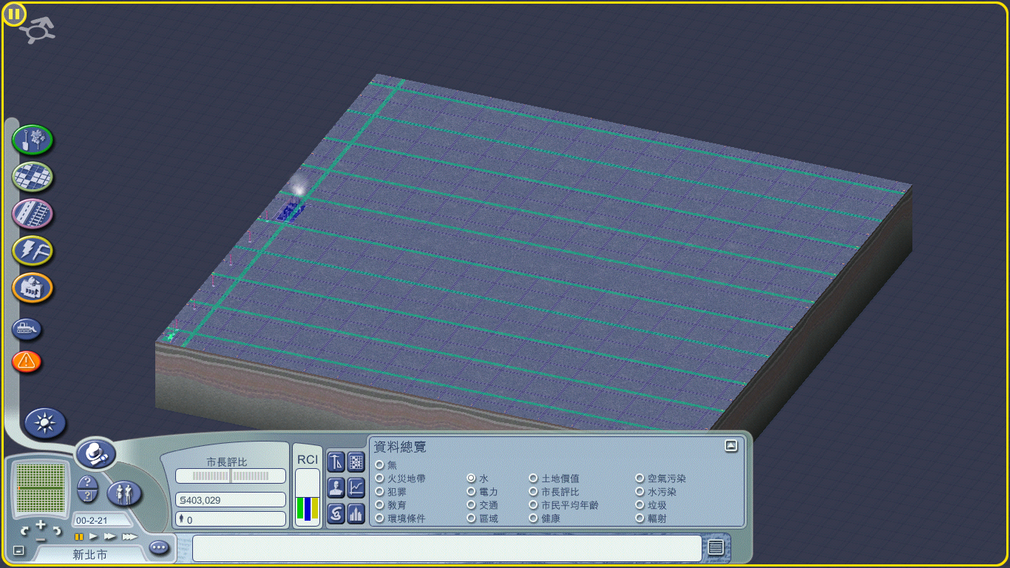Rotate the view counterclockwise
This screenshot has width=1010, height=568.
pos(26,531)
